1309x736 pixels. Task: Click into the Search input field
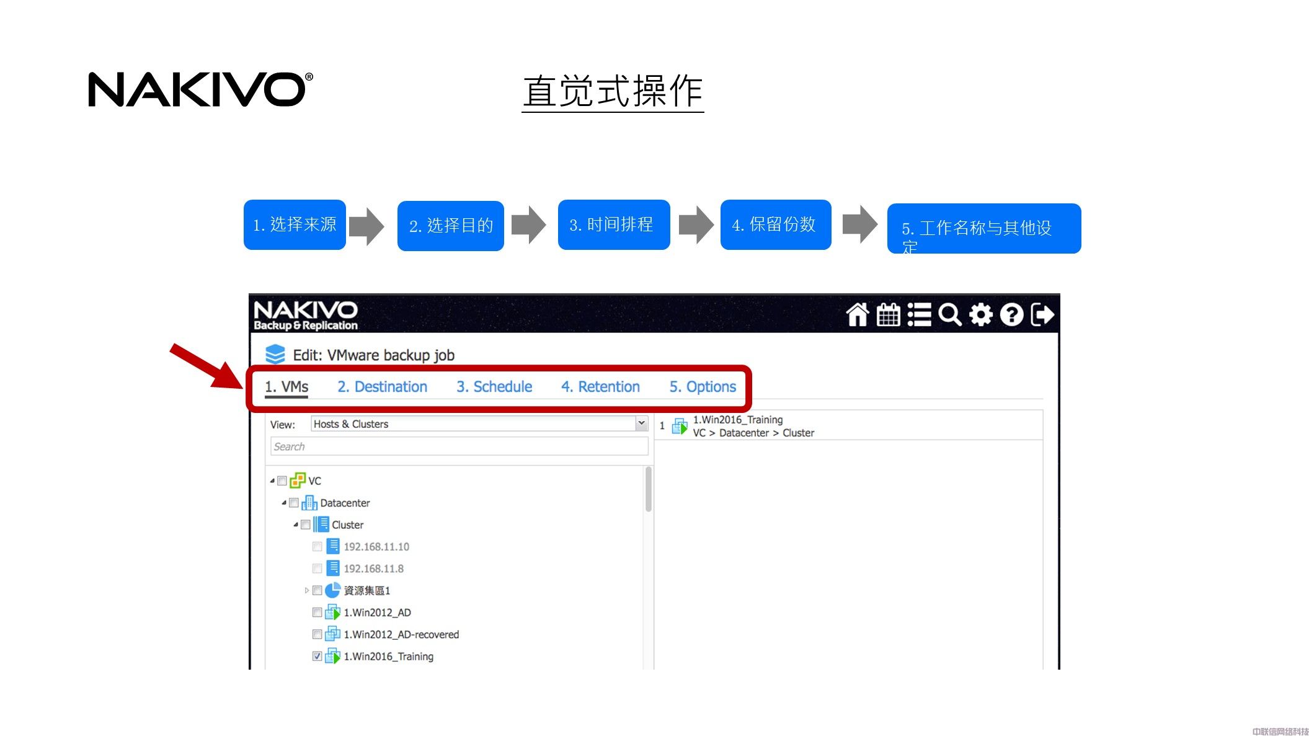[459, 446]
